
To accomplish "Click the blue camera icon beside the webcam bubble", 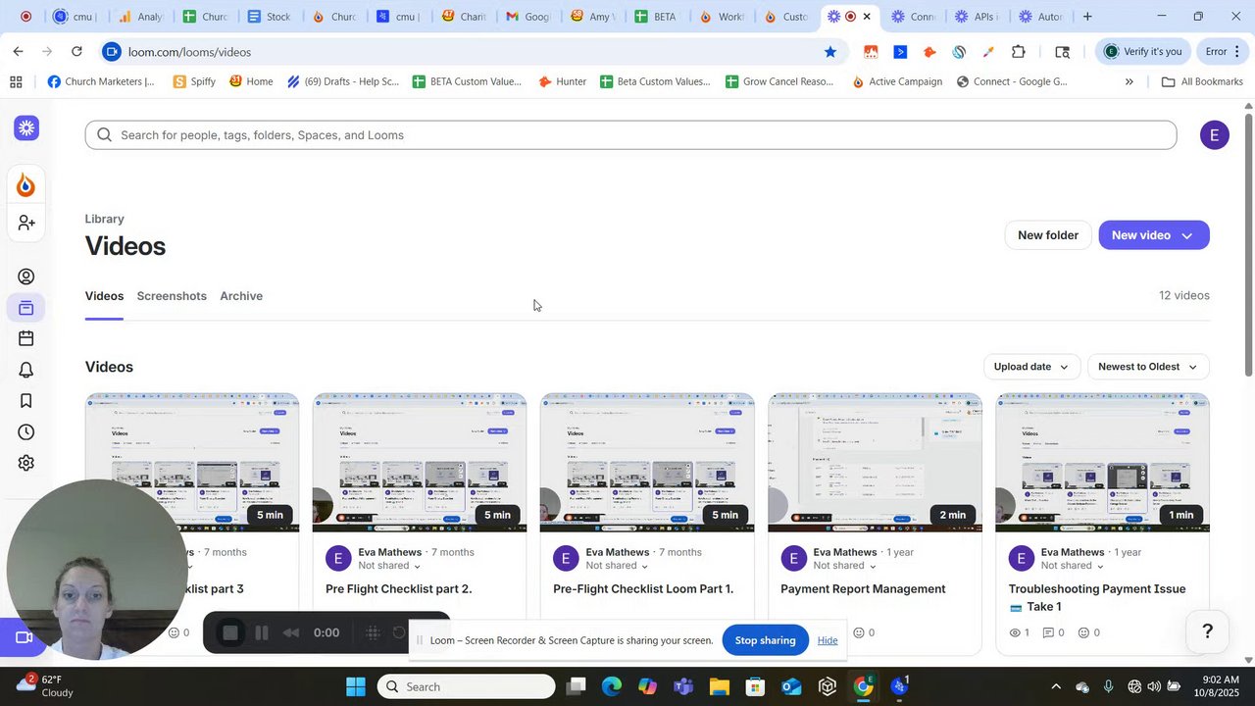I will tap(24, 637).
